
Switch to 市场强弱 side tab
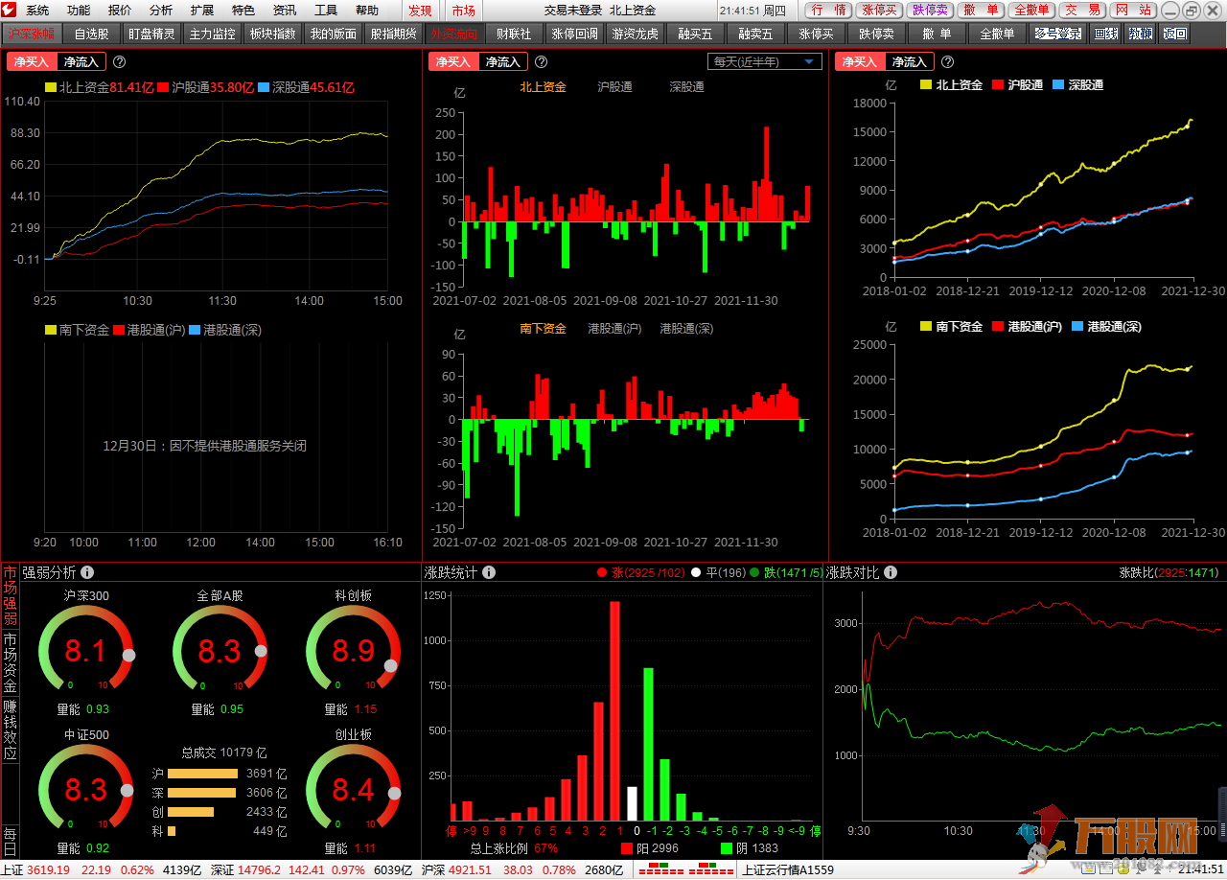point(10,595)
